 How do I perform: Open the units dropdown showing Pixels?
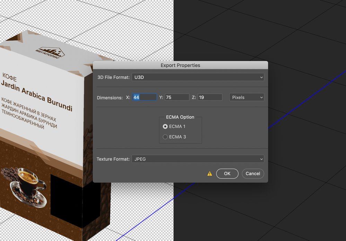tap(246, 97)
